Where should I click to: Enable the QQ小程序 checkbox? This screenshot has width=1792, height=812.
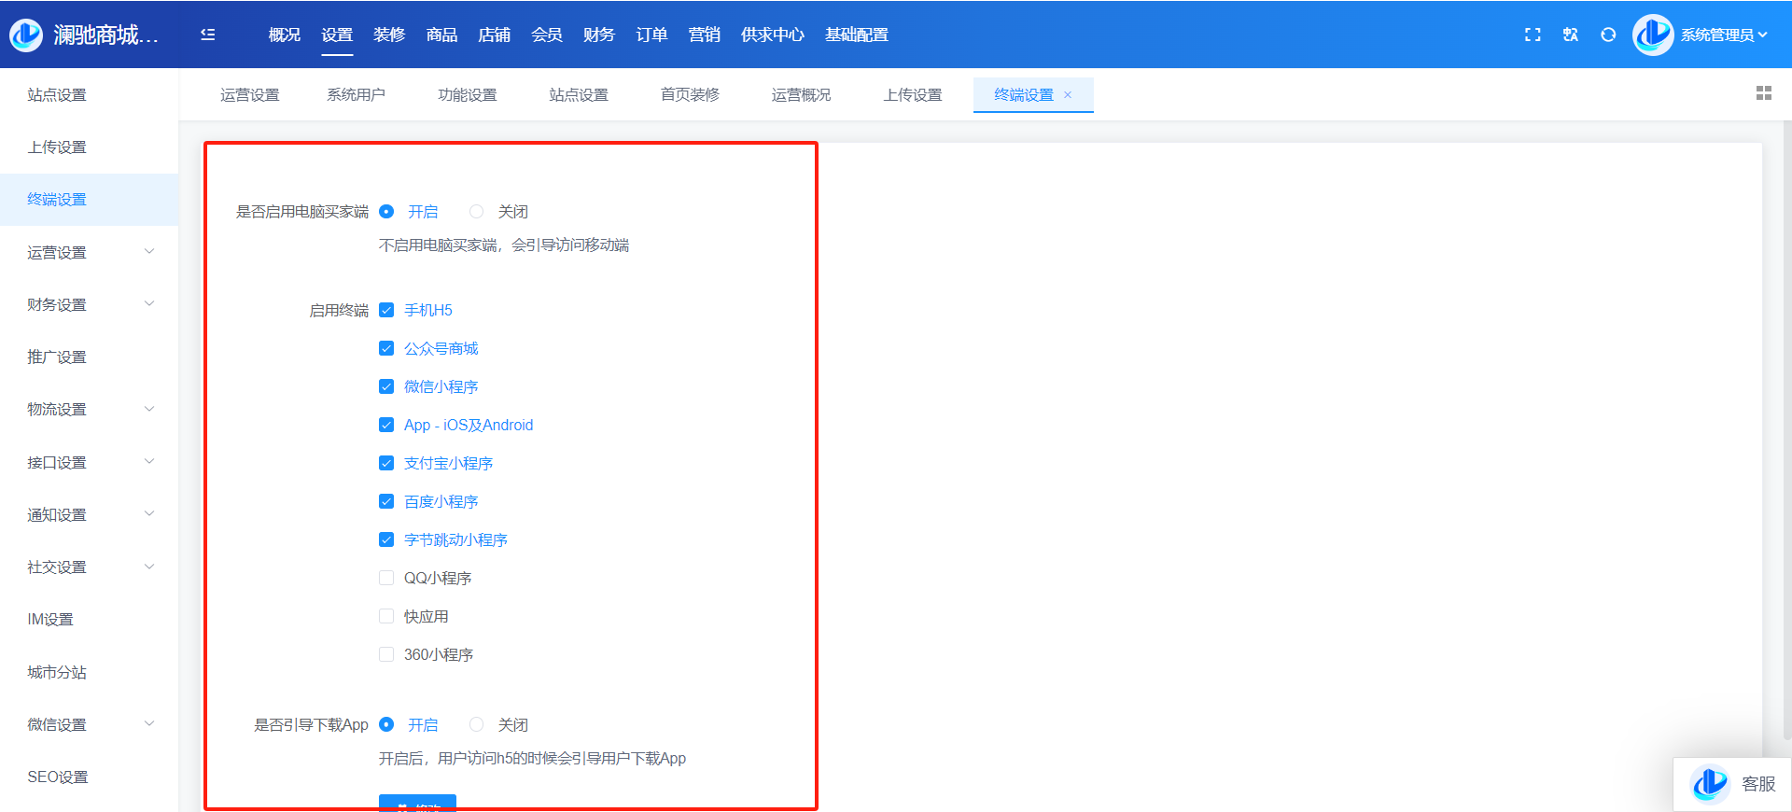click(x=386, y=578)
